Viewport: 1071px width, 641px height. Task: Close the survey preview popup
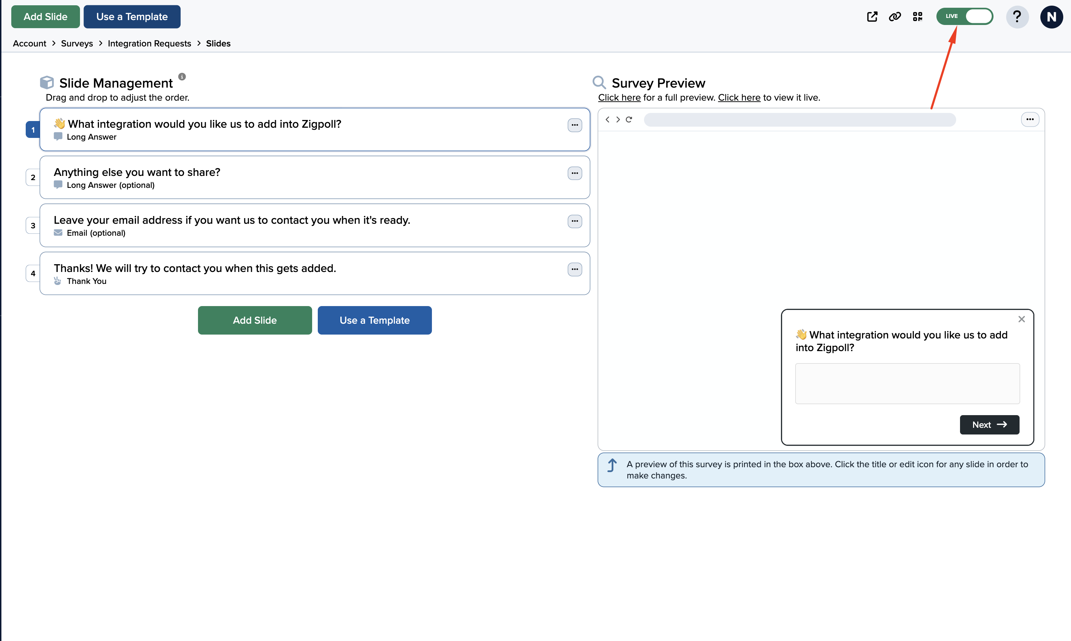tap(1022, 319)
